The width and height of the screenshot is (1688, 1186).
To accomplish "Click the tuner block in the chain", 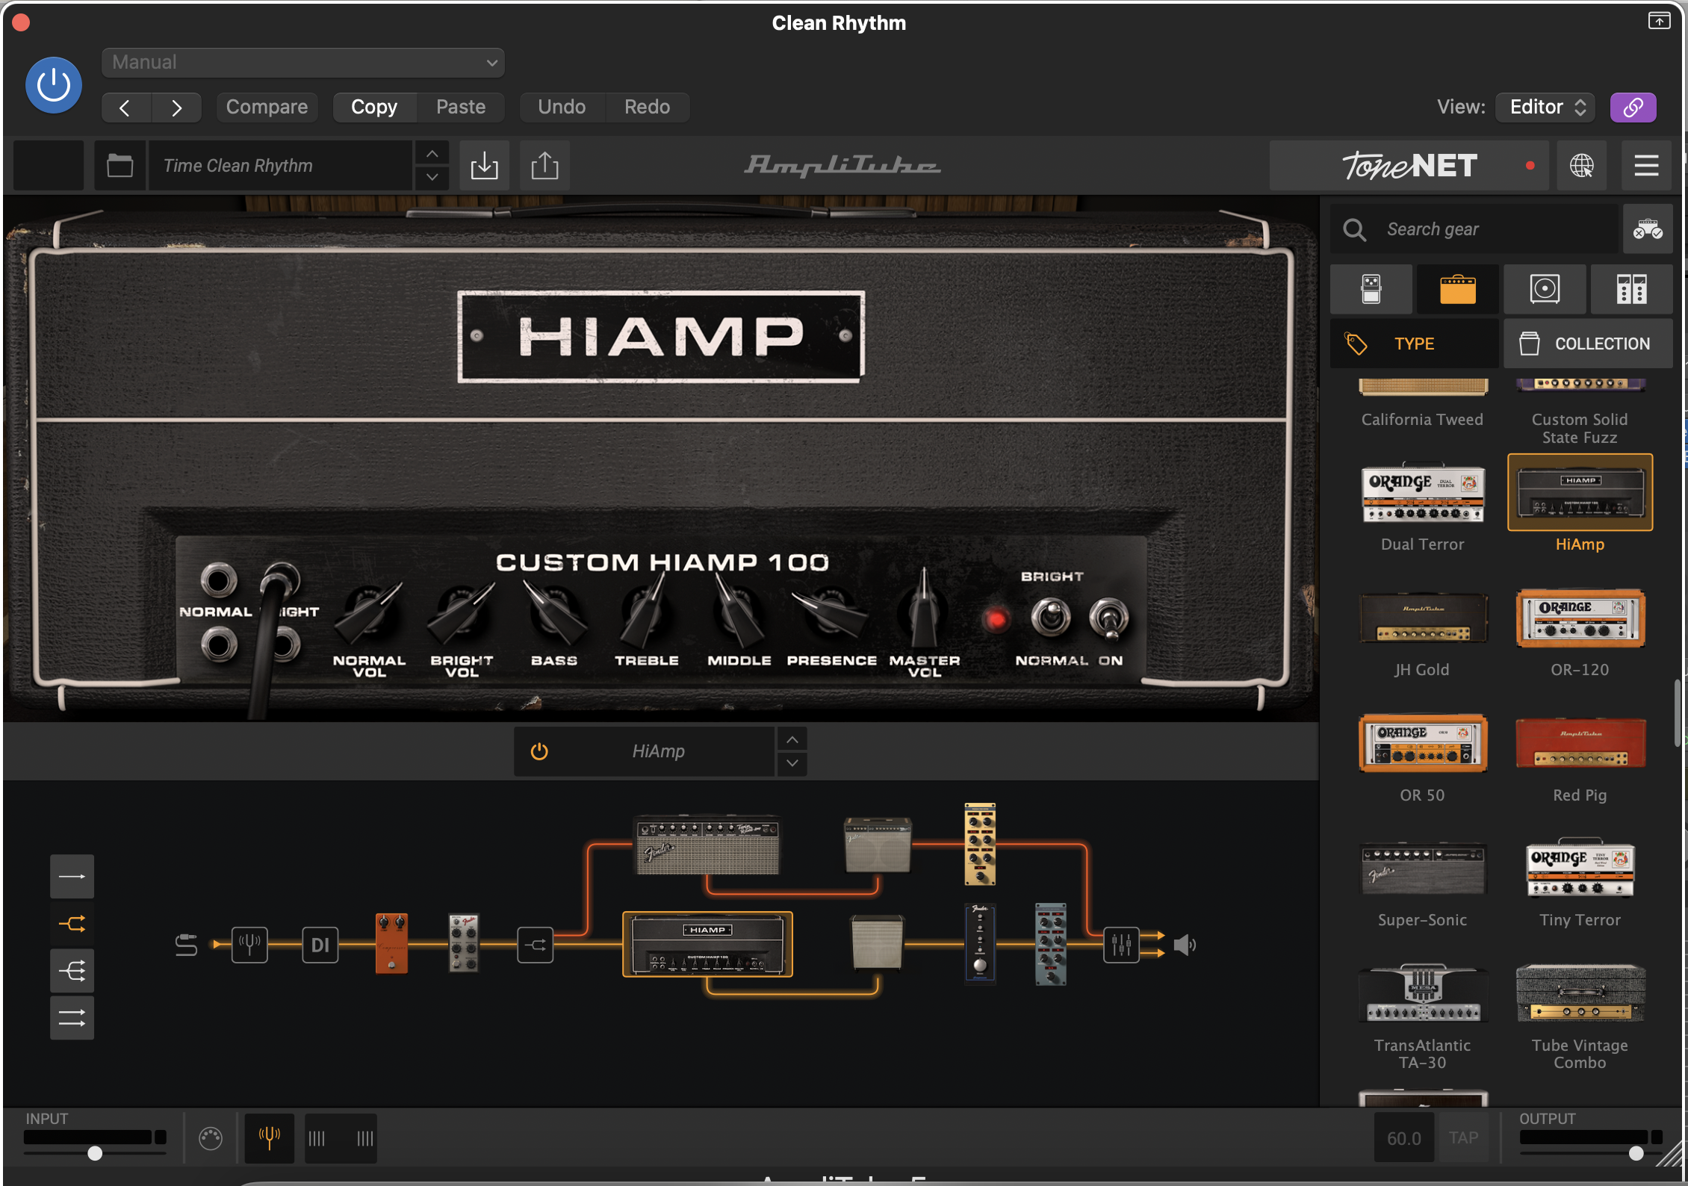I will tap(249, 945).
